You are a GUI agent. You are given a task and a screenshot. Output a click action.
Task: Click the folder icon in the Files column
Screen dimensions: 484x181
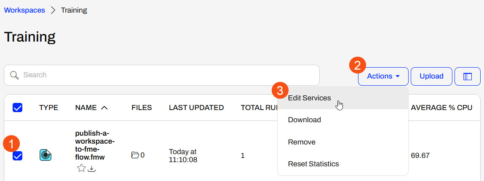pos(135,155)
